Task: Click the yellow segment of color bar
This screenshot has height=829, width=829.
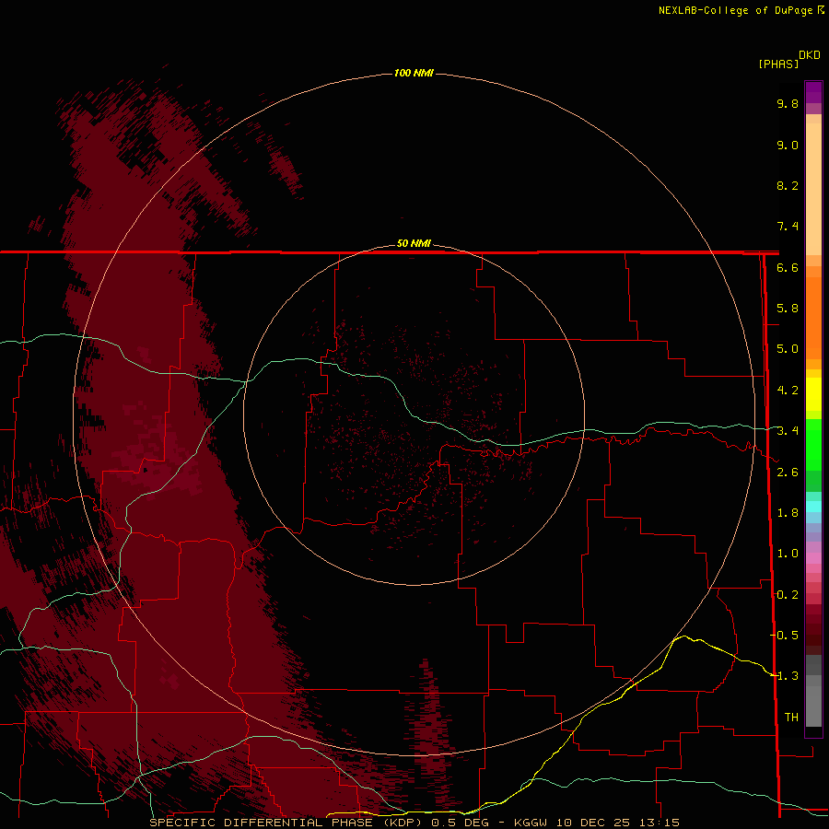Action: click(813, 394)
